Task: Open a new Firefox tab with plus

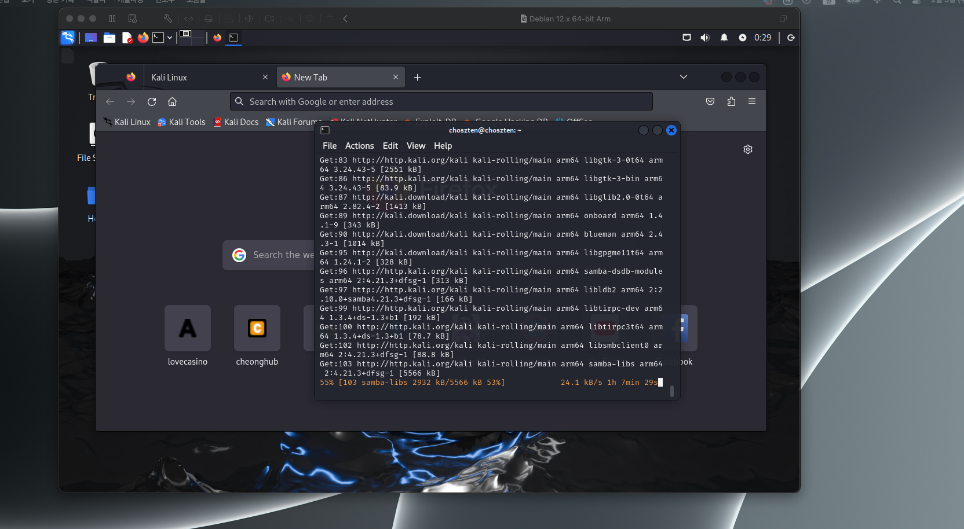Action: [417, 77]
